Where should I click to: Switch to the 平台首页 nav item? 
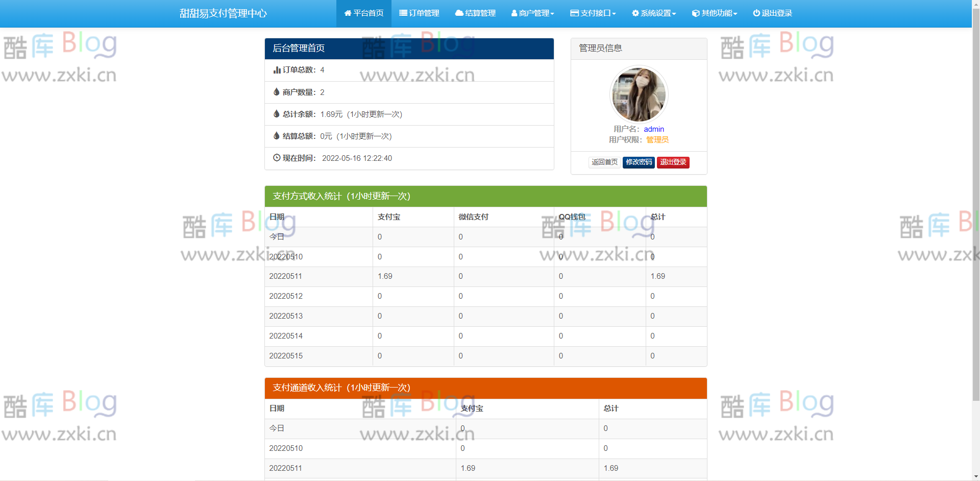[x=363, y=13]
